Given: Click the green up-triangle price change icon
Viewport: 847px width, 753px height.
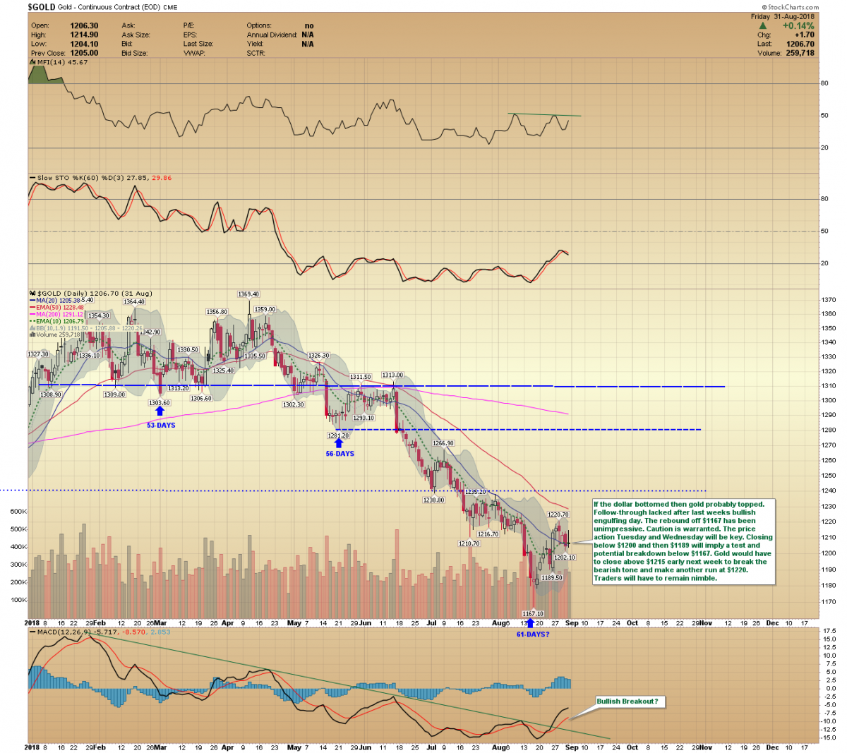Looking at the screenshot, I should (x=763, y=26).
